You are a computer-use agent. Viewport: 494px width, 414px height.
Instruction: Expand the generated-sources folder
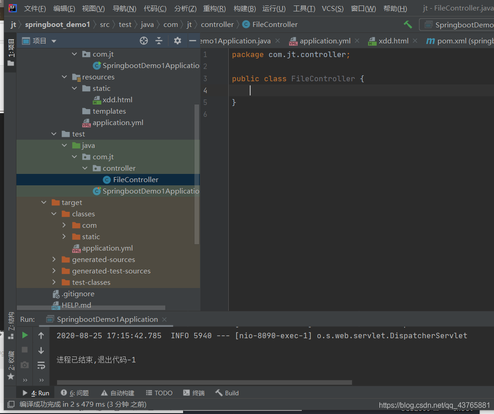54,259
